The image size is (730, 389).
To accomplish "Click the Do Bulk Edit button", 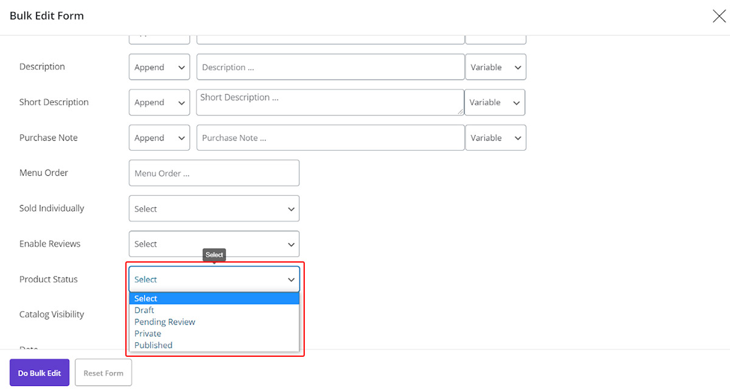I will 40,373.
